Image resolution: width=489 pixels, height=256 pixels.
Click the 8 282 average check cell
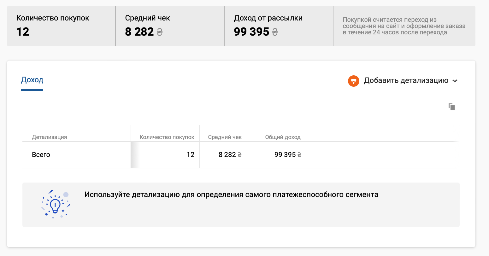pyautogui.click(x=227, y=155)
